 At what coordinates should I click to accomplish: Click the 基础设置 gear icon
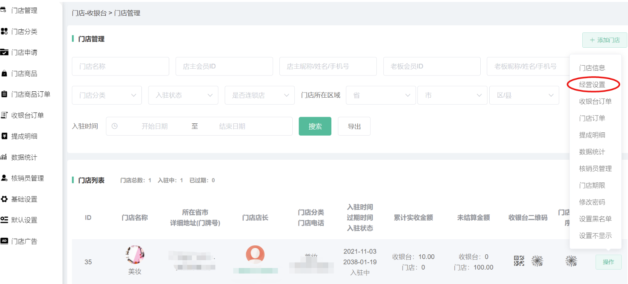(4, 199)
